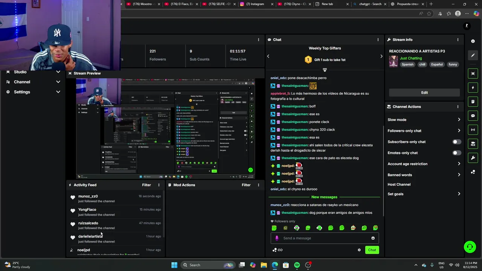Click the green Chat send button
Viewport: 482px width, 271px height.
click(x=372, y=250)
